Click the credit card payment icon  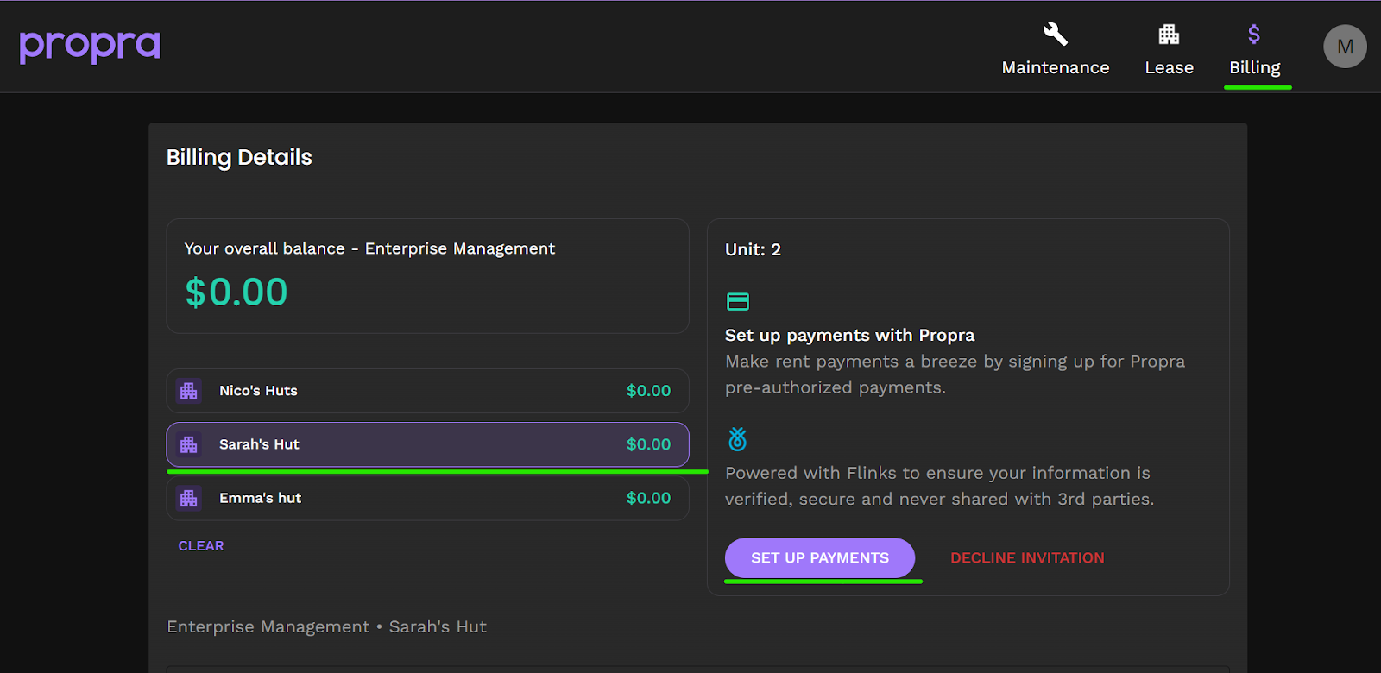point(738,301)
